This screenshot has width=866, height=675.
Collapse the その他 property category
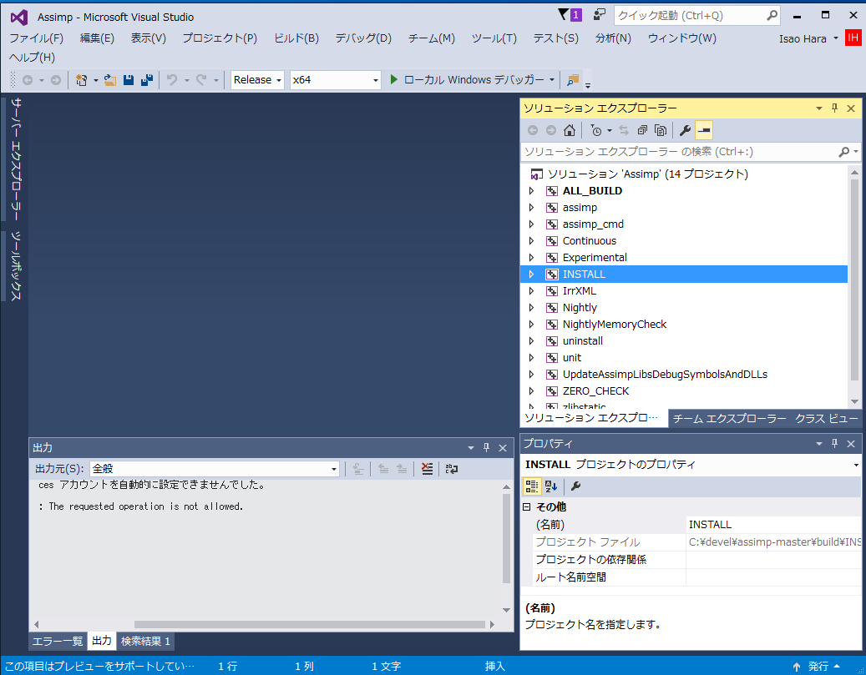point(527,506)
